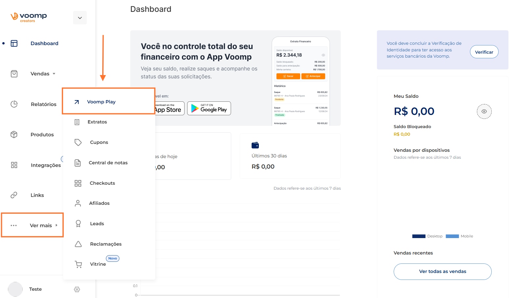The width and height of the screenshot is (519, 298).
Task: Click the Mobile legend color swatch
Action: click(x=452, y=236)
